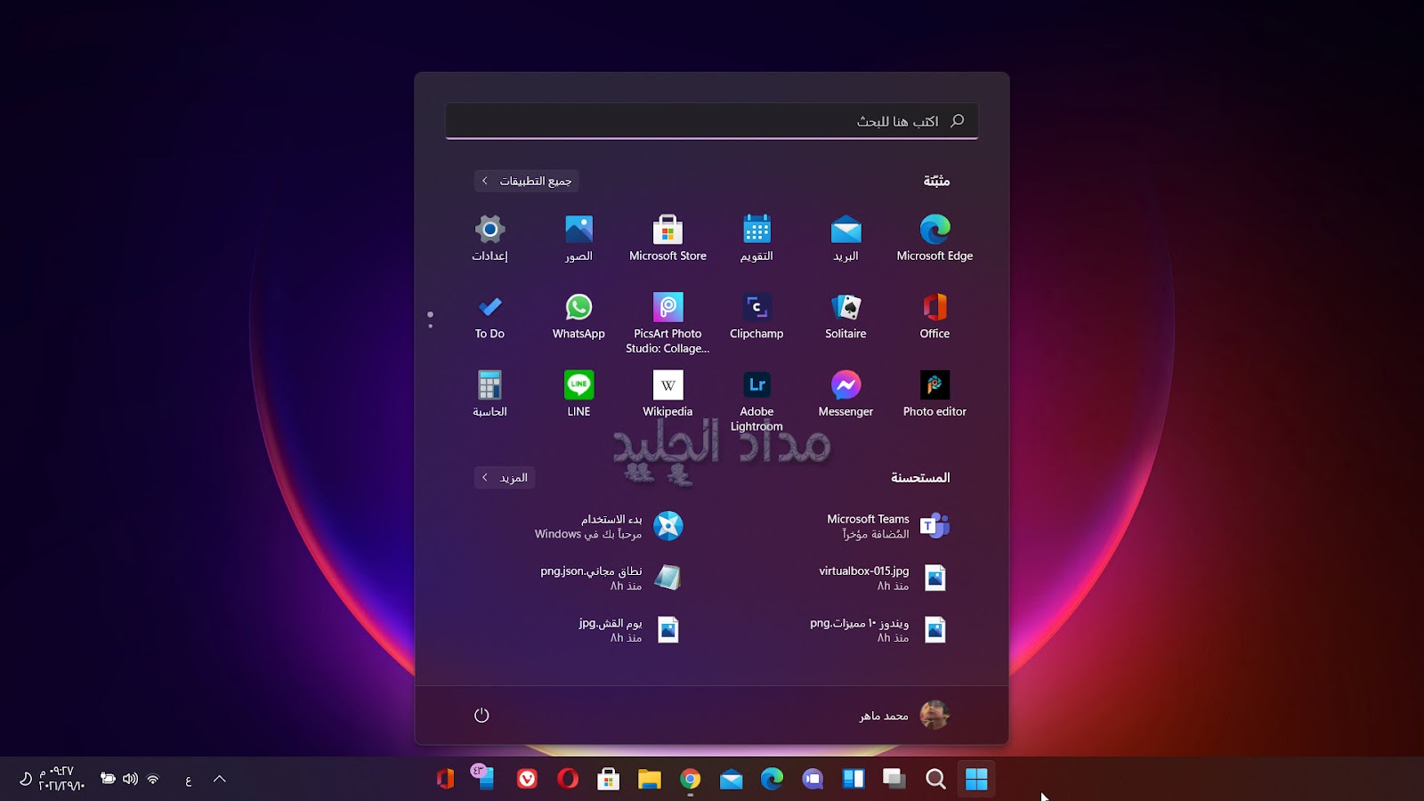
Task: Focus the Start menu search box
Action: [712, 121]
